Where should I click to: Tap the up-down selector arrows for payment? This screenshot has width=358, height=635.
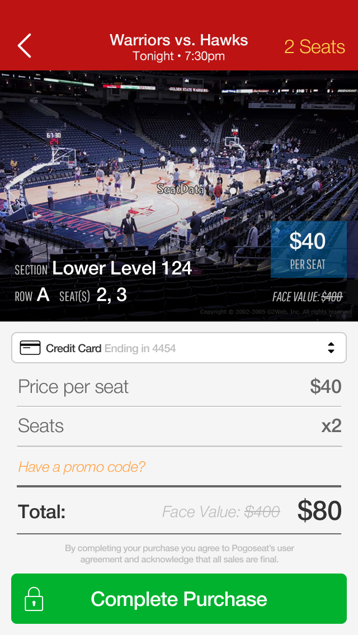(331, 348)
